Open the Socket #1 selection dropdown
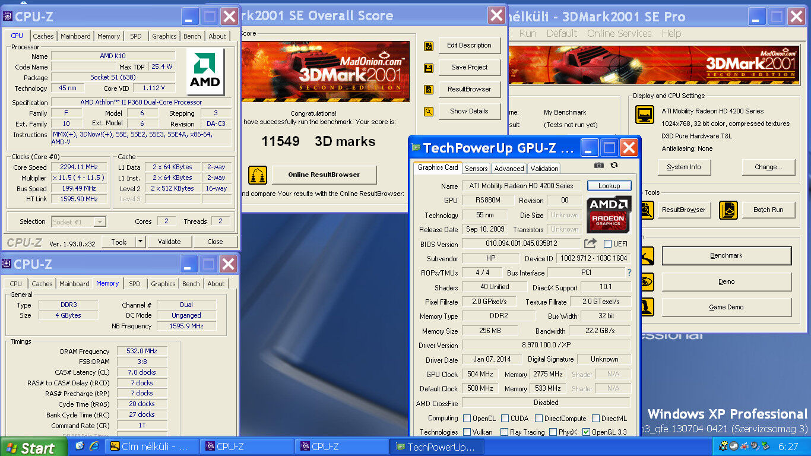Image resolution: width=811 pixels, height=456 pixels. [x=100, y=222]
